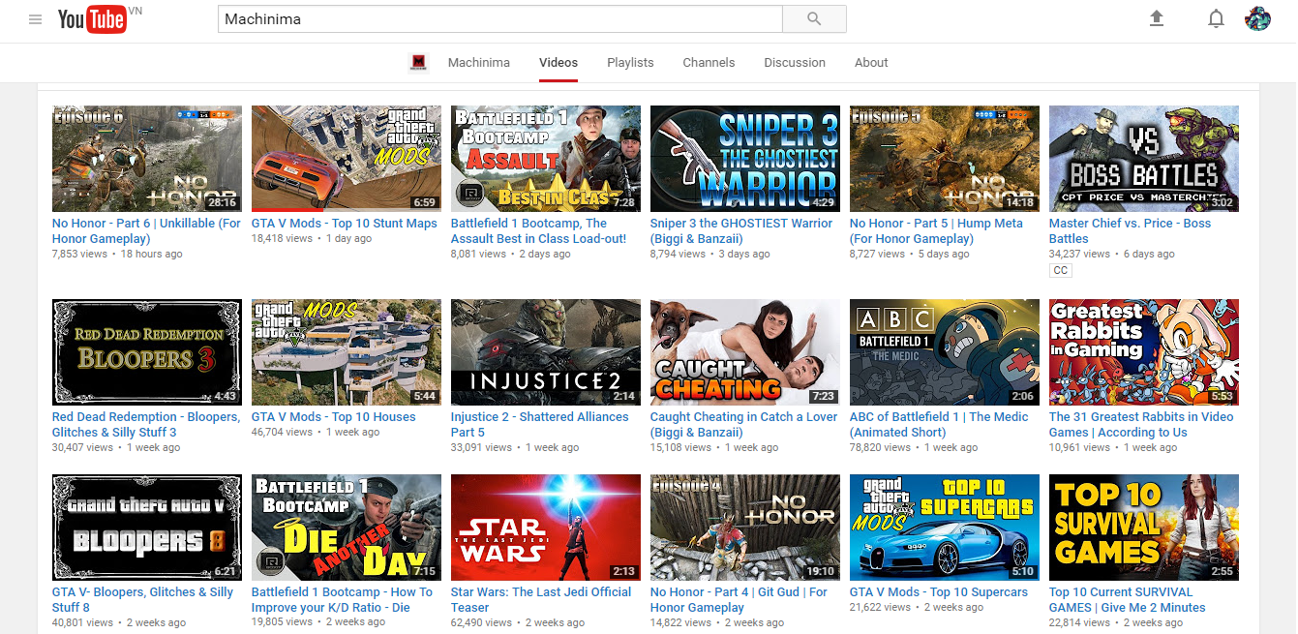Click 'Red Dead Redemption - Bloopers' title
The image size is (1298, 634).
tap(146, 424)
